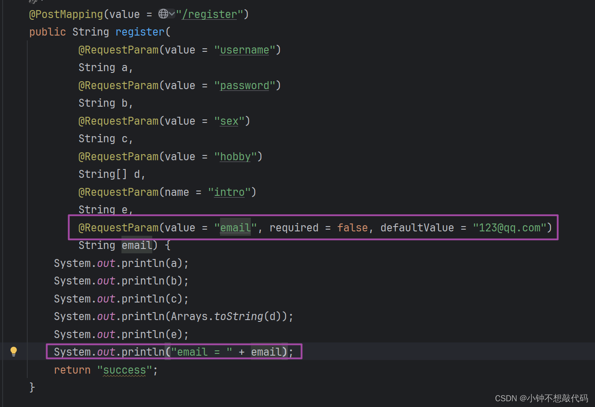Image resolution: width=595 pixels, height=407 pixels.
Task: Click the "username" string literal
Action: [x=245, y=50]
